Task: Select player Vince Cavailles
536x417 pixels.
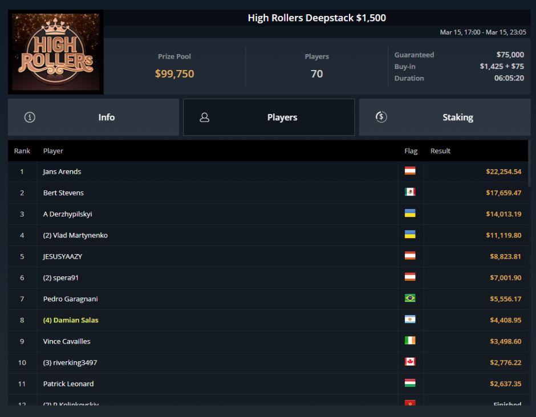Action: [66, 341]
